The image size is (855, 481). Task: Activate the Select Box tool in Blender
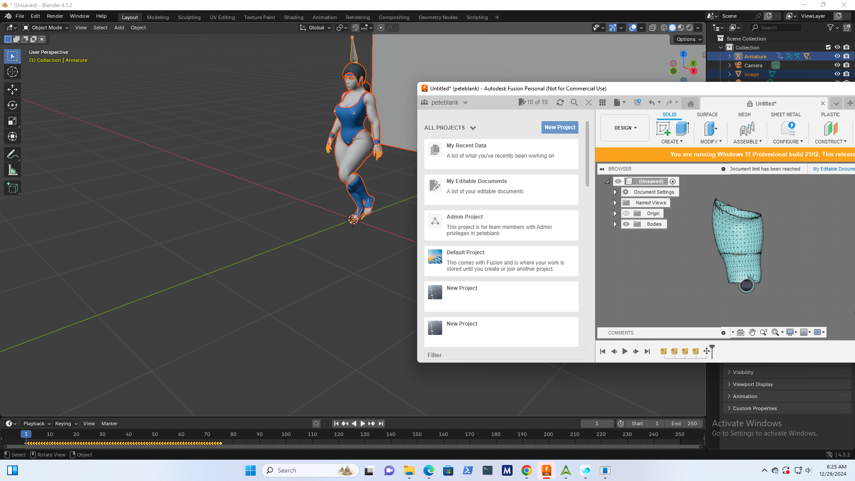[x=12, y=56]
